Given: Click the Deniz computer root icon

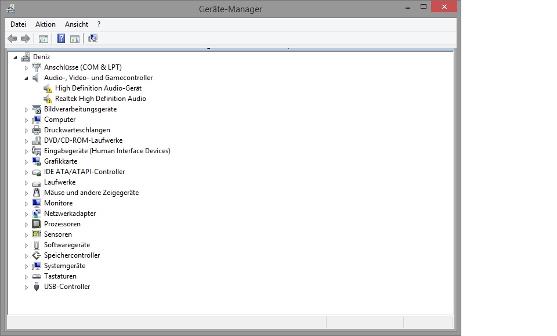Looking at the screenshot, I should 26,57.
